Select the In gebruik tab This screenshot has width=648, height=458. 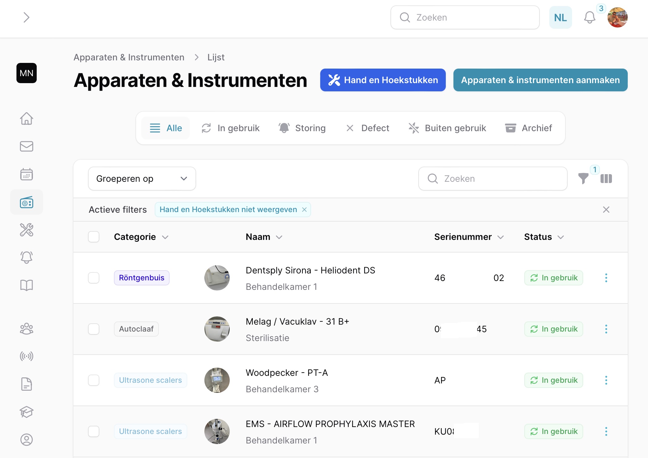(x=231, y=128)
